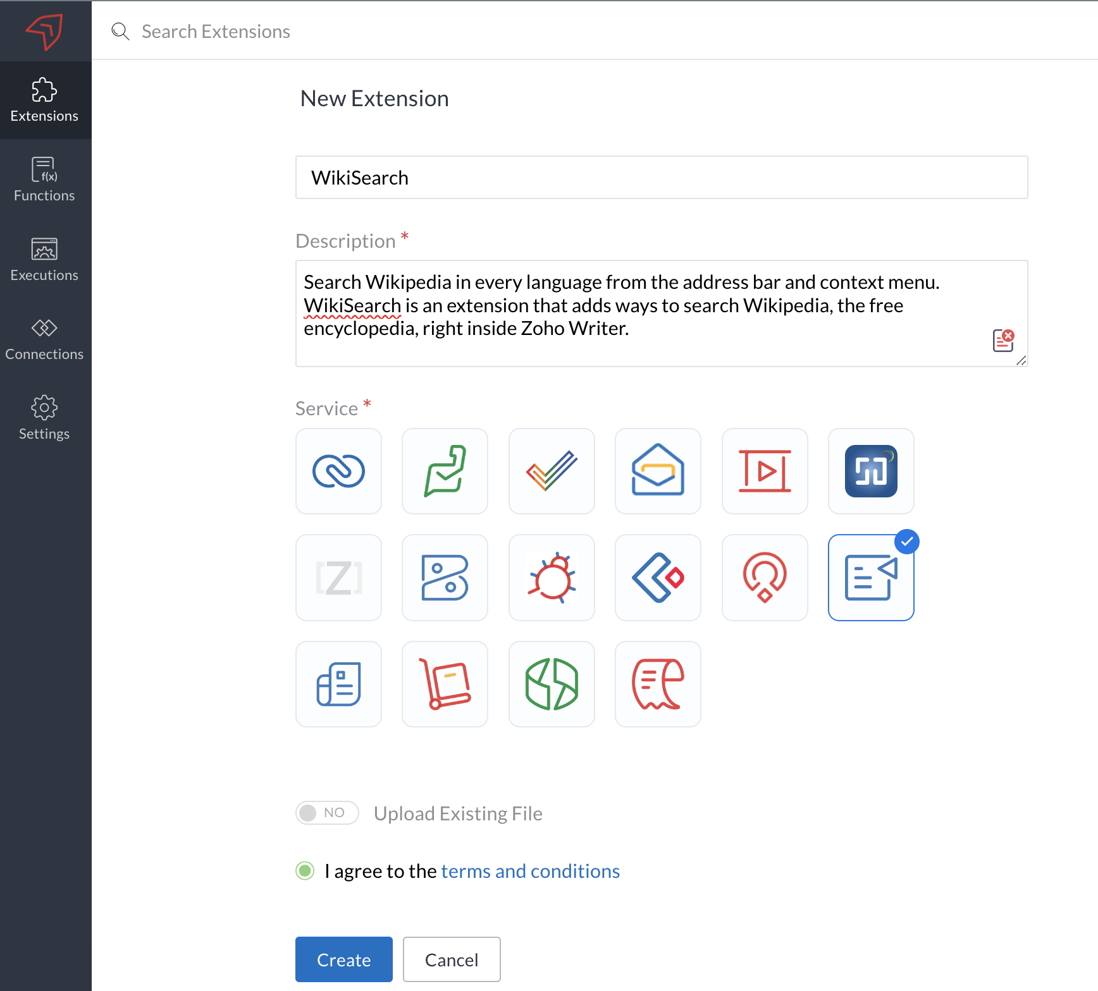Go to Connections in the sidebar
The image size is (1098, 991).
coord(44,339)
